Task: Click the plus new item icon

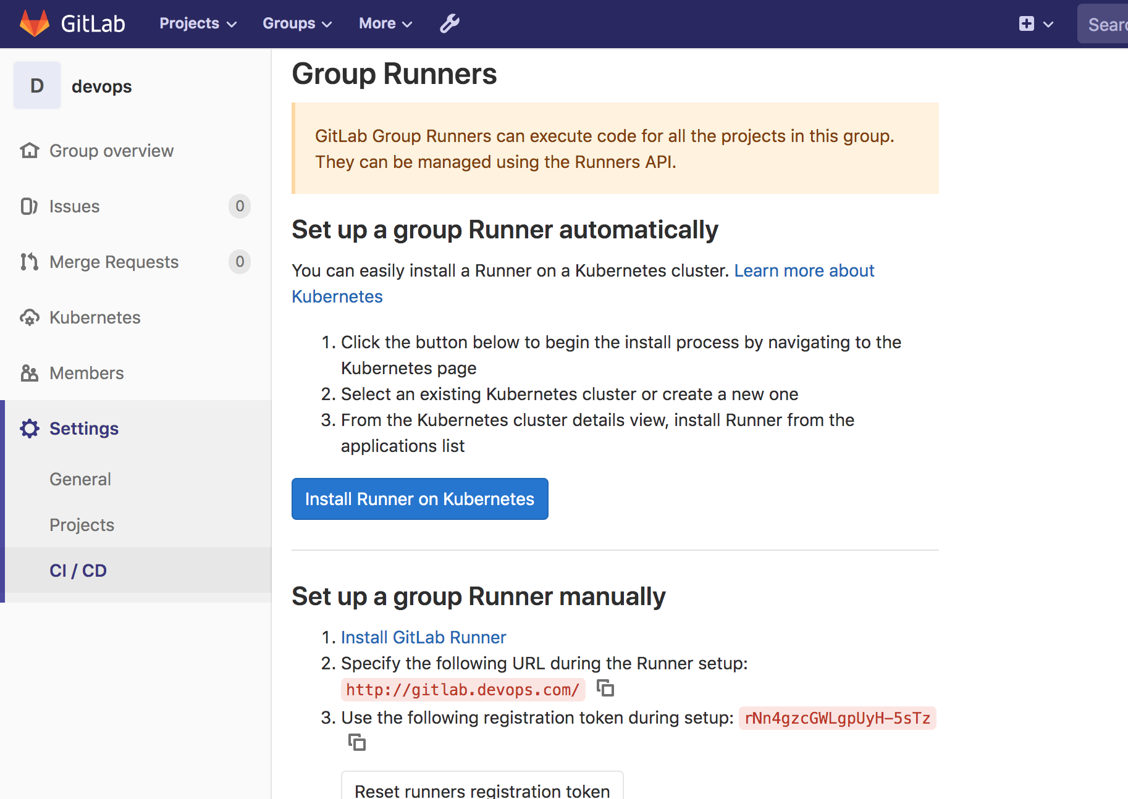Action: (1027, 23)
